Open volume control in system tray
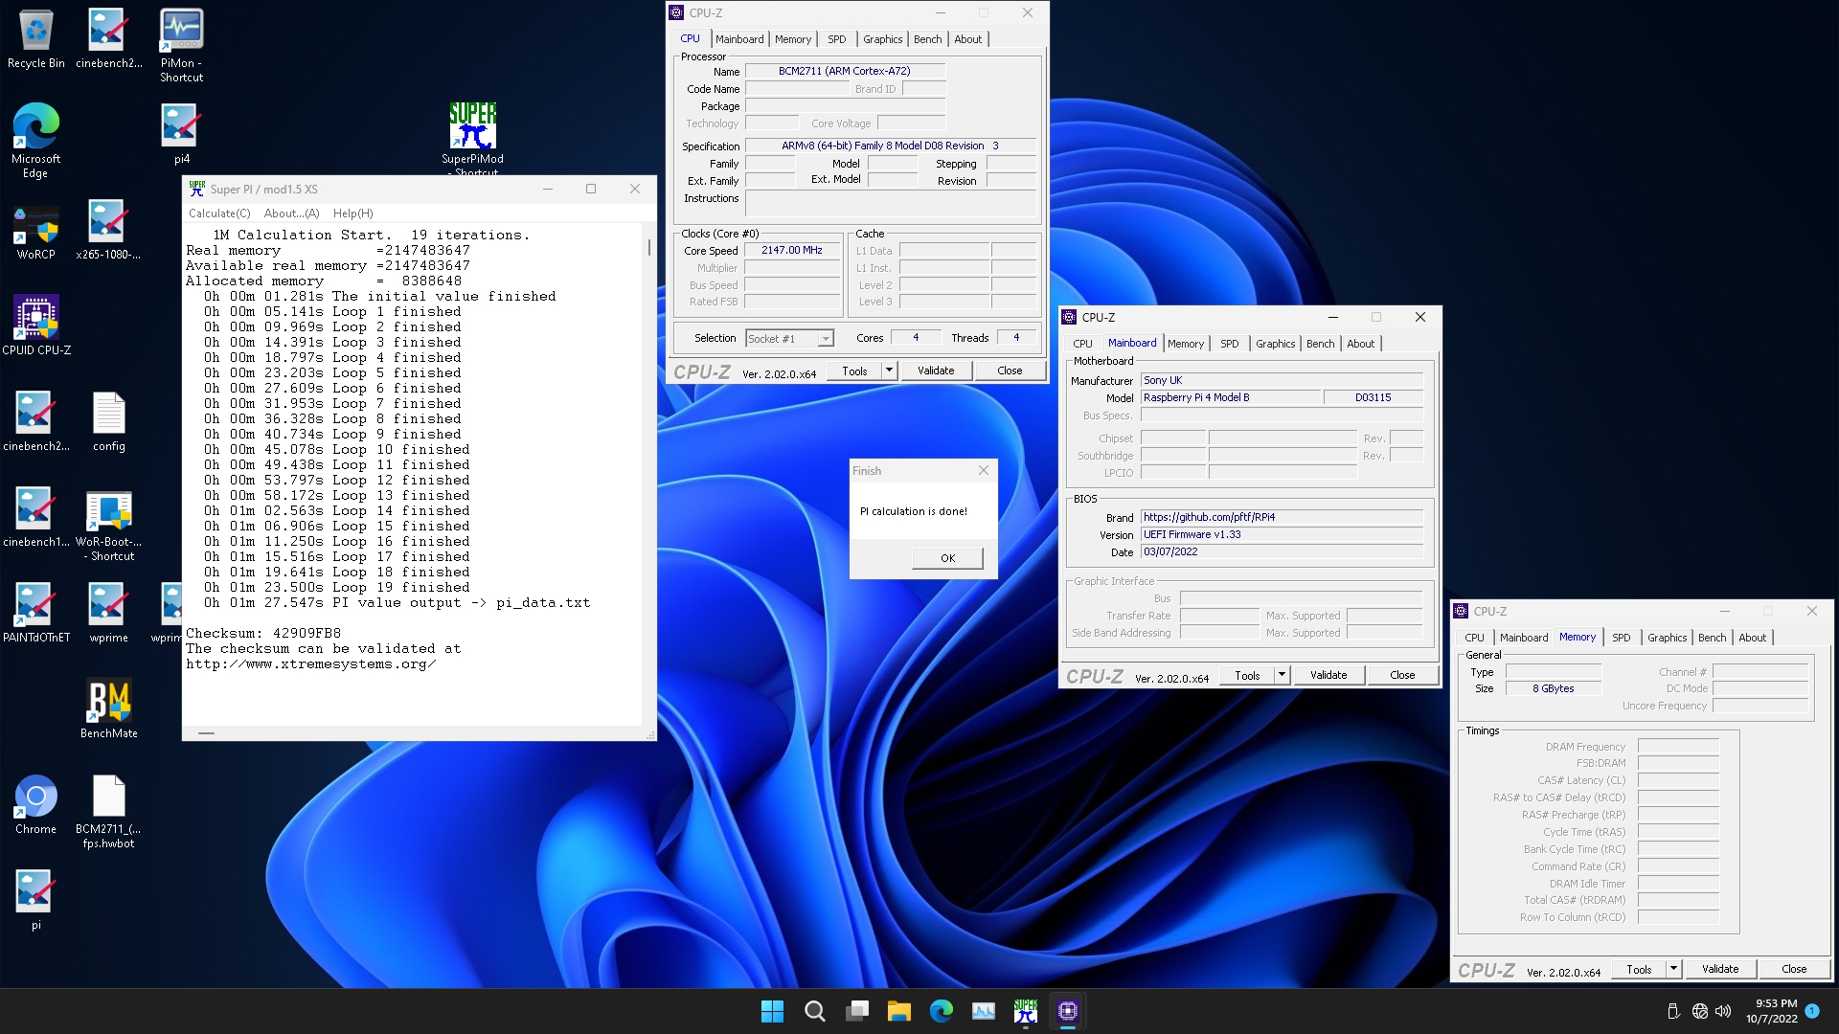 click(x=1723, y=1011)
